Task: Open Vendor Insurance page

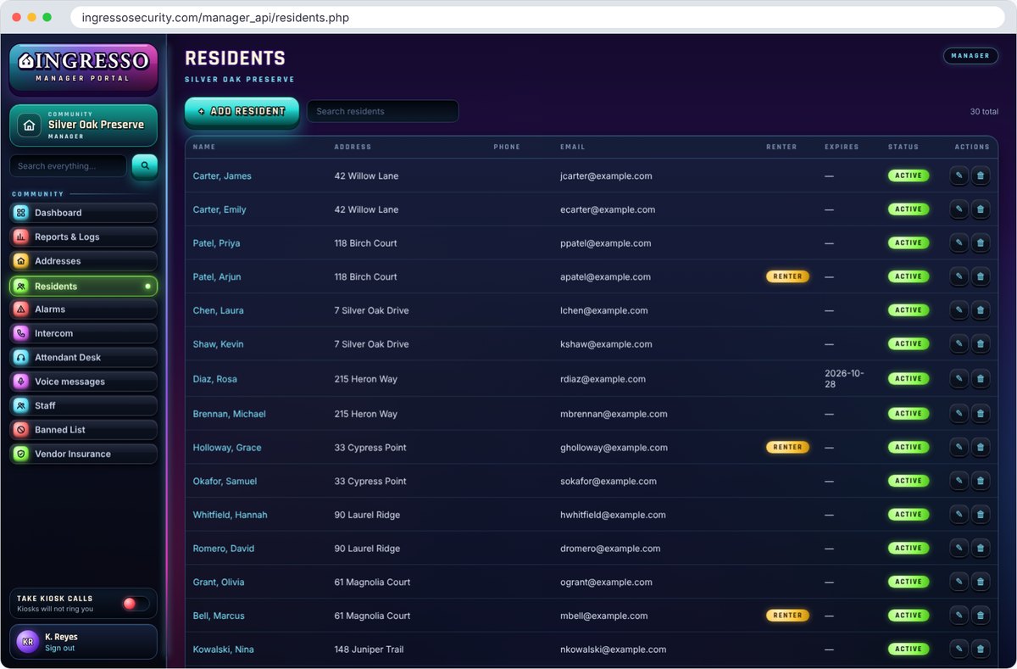Action: point(83,454)
